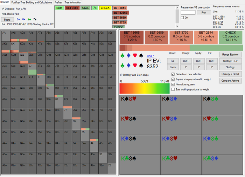
Task: Show the IP range
Action: 186,67
